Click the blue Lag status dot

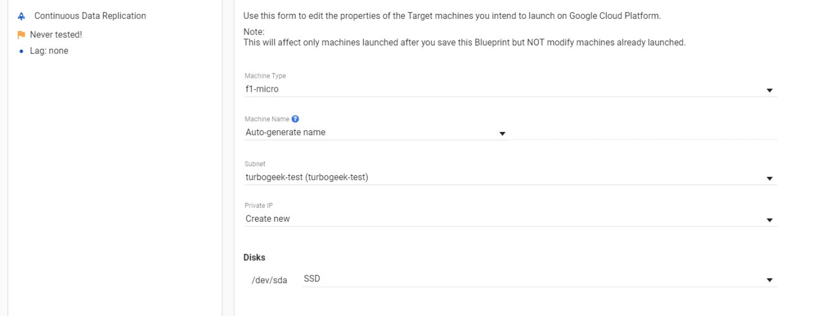[22, 51]
